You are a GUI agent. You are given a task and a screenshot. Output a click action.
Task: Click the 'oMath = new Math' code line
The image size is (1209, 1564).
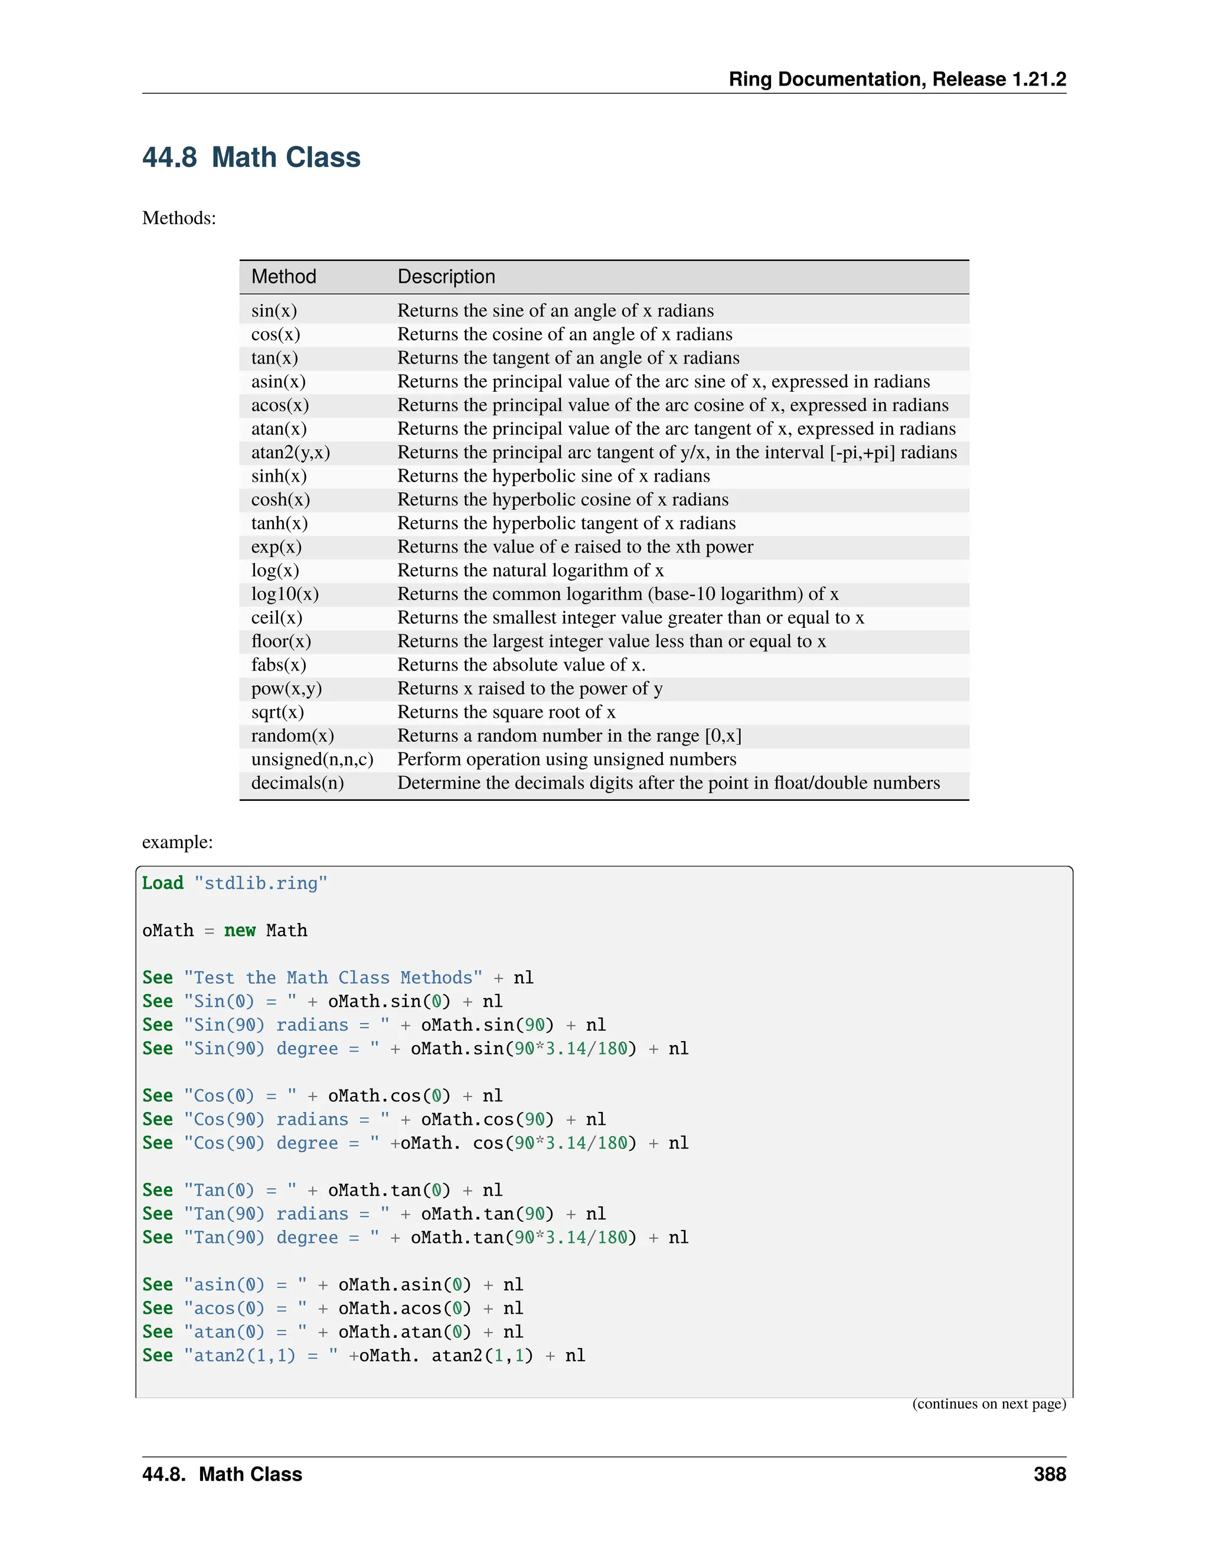pos(224,930)
